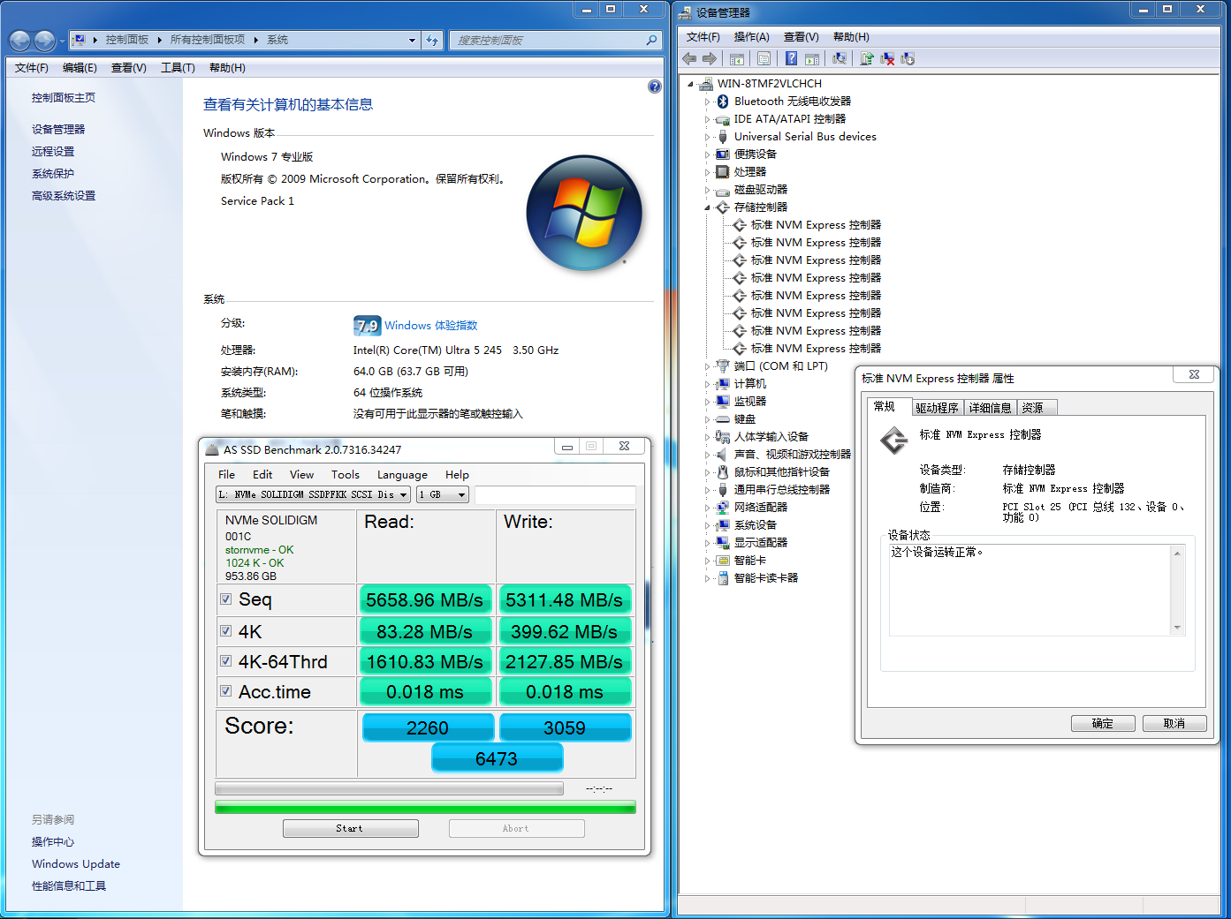This screenshot has width=1231, height=919.
Task: Click the update driver software icon
Action: pyautogui.click(x=867, y=58)
